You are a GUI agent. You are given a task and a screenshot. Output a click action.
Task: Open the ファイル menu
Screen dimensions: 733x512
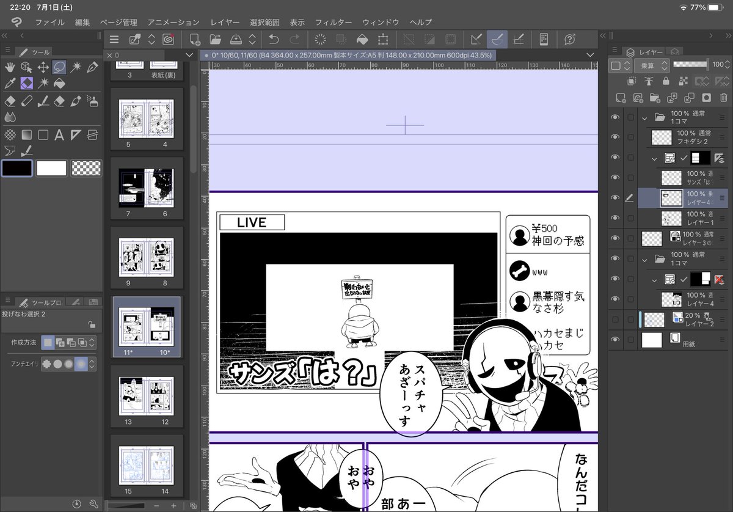pyautogui.click(x=49, y=22)
